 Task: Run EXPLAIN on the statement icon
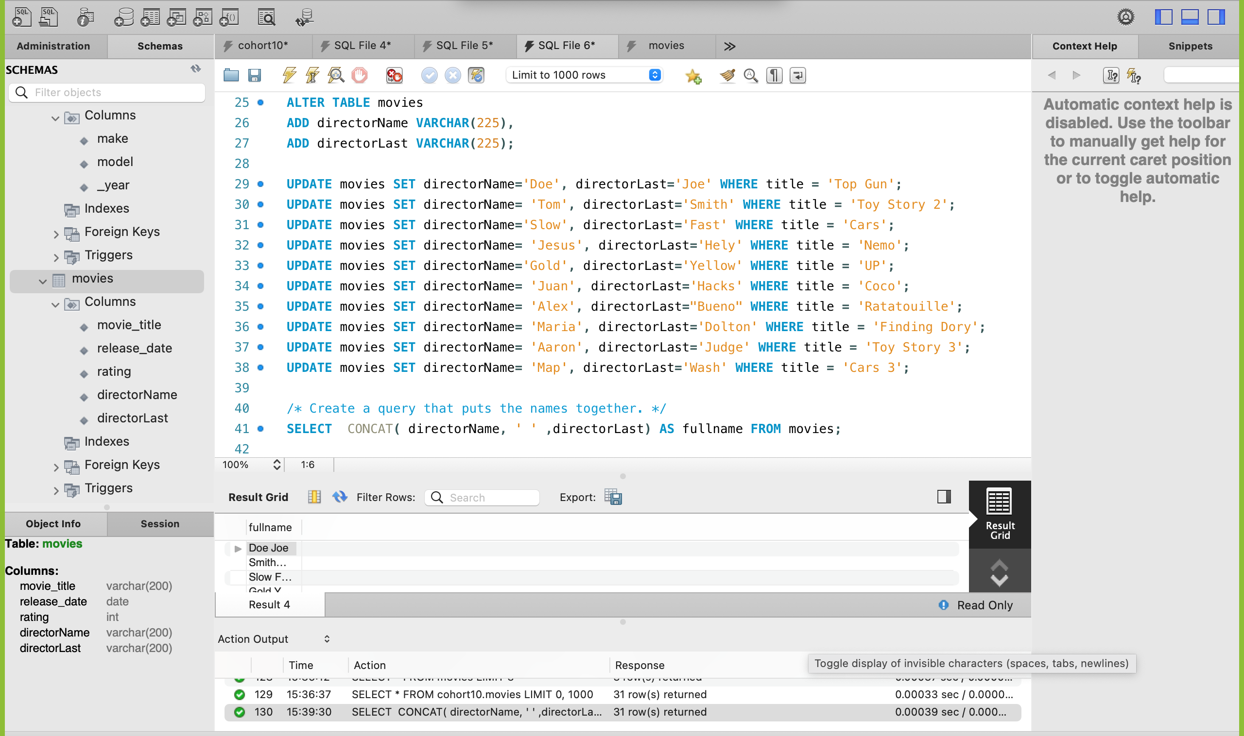[336, 75]
